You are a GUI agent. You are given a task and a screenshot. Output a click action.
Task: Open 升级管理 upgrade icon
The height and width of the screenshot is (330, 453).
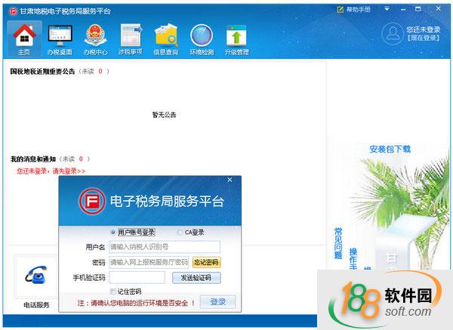[x=236, y=36]
